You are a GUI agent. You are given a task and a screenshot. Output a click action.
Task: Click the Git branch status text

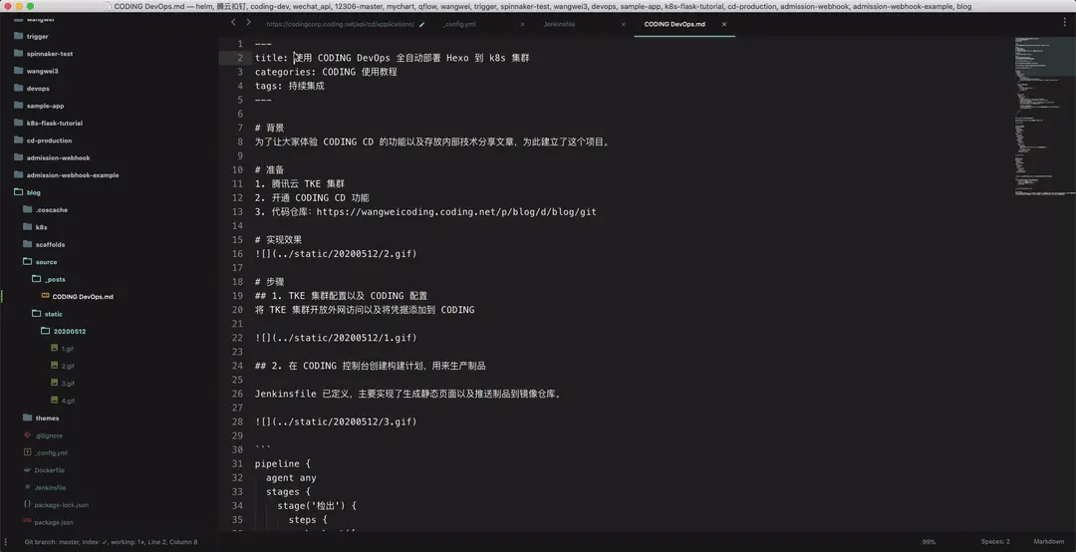pos(111,542)
